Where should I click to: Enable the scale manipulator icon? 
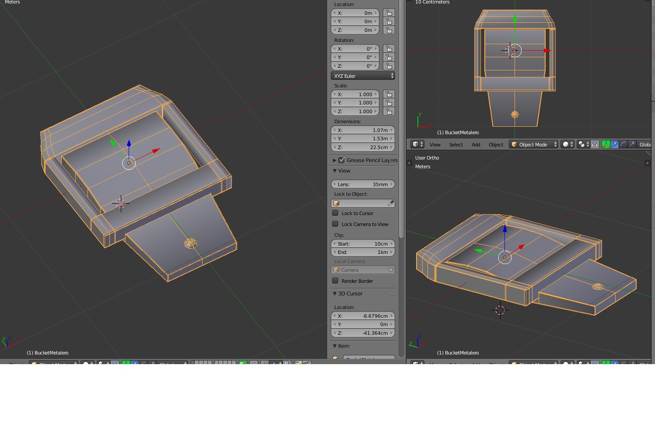point(631,144)
